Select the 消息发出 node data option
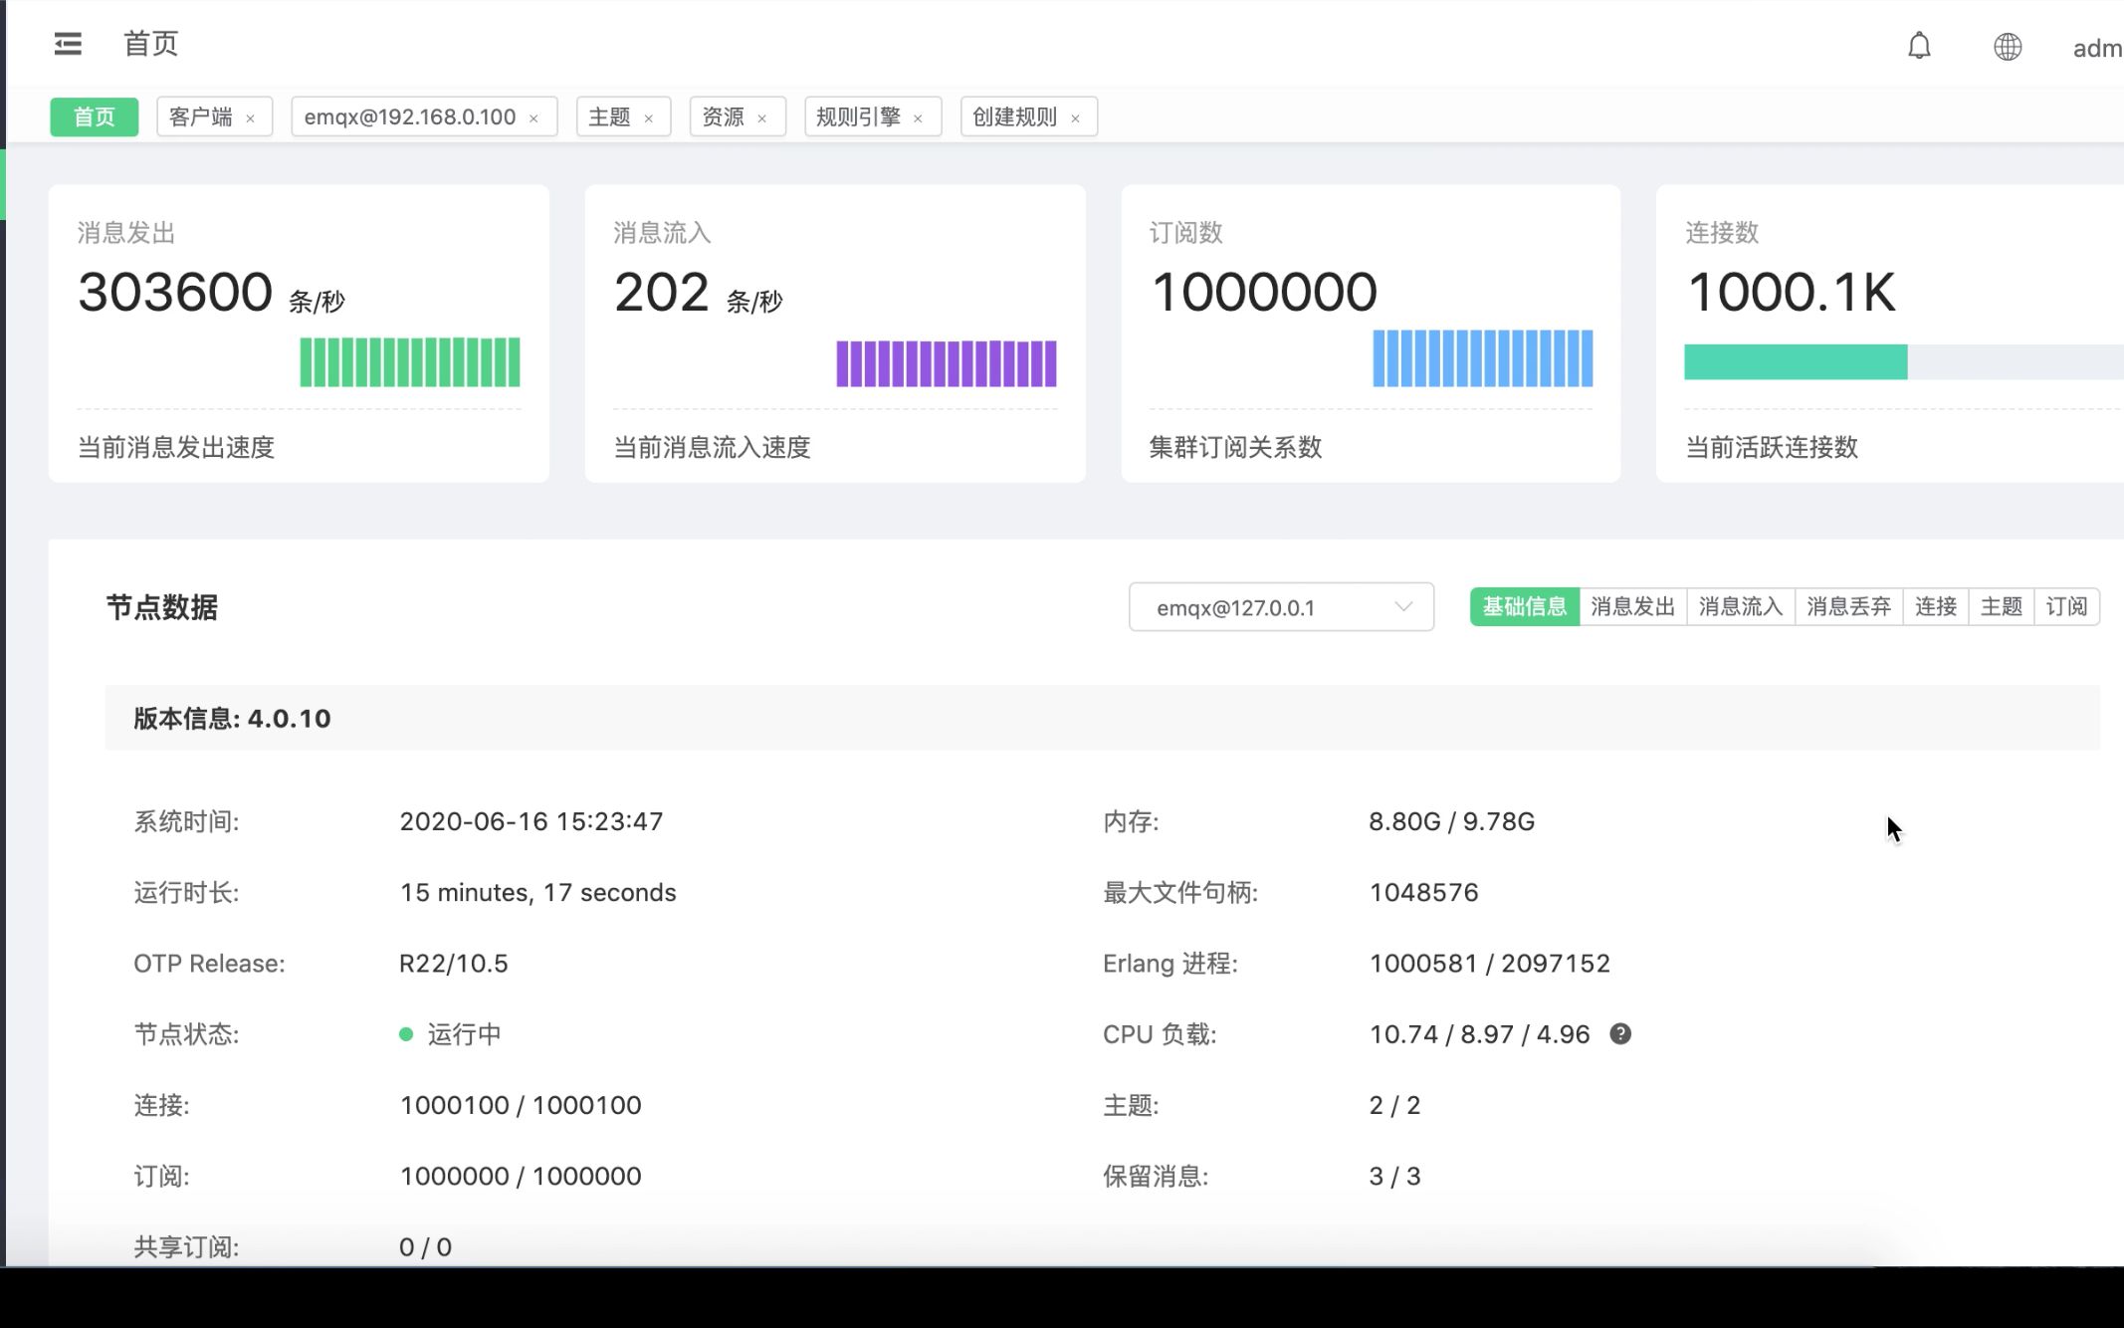2124x1328 pixels. coord(1633,606)
